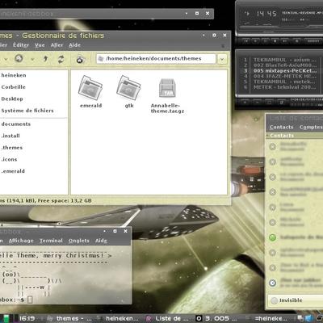Select heineken in the file manager sidebar
Viewport: 323px width, 323px height.
14,75
